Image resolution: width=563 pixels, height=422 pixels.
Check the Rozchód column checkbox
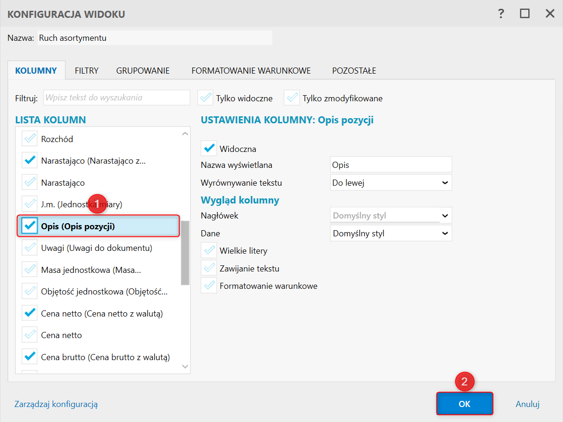click(x=30, y=139)
